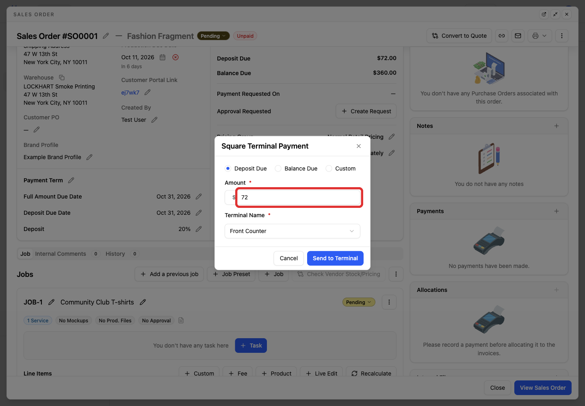Open JOB-1 three-dot options menu
Image resolution: width=585 pixels, height=406 pixels.
coord(389,302)
